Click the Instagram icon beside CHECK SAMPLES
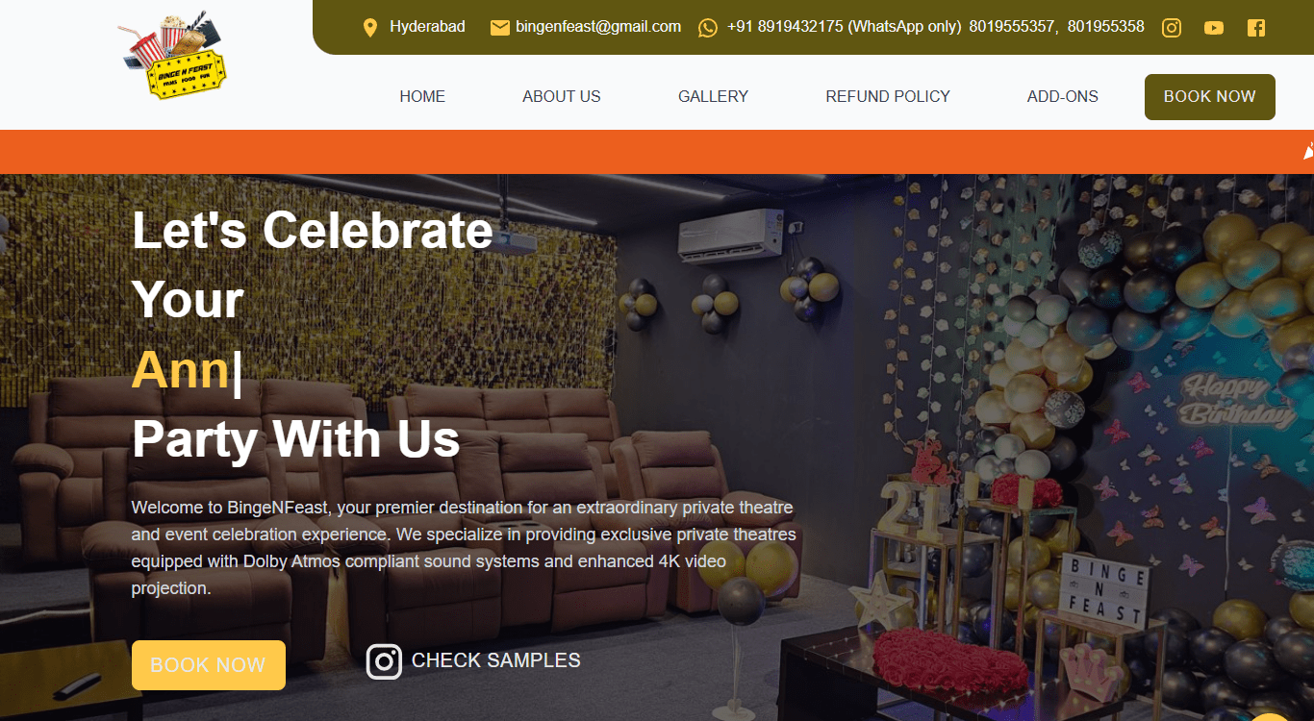This screenshot has width=1314, height=721. 384,661
